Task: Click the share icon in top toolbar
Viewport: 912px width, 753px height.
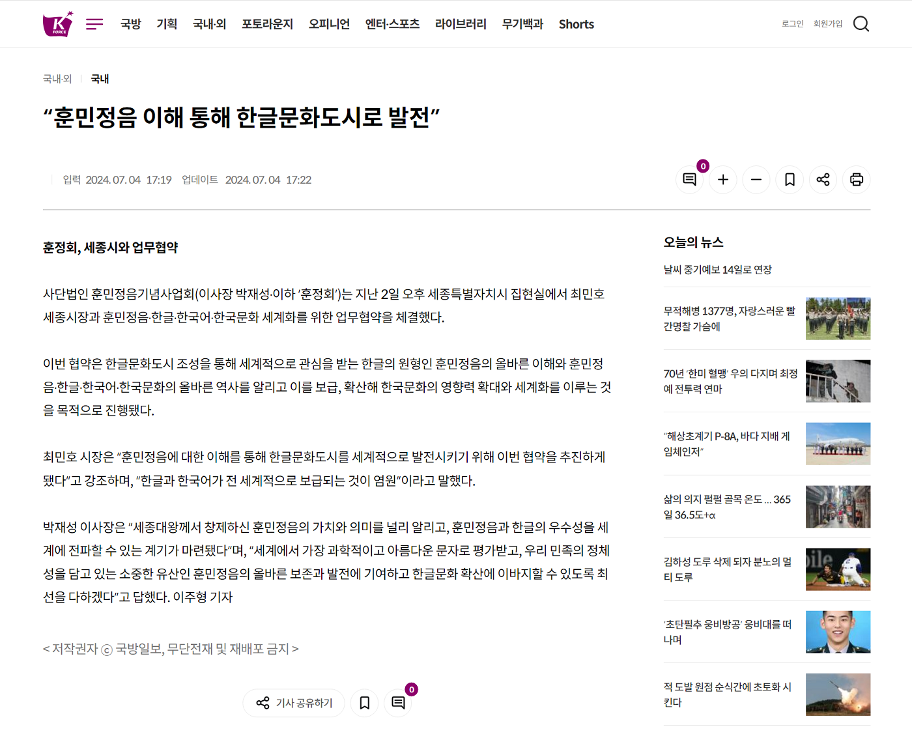Action: [x=823, y=180]
